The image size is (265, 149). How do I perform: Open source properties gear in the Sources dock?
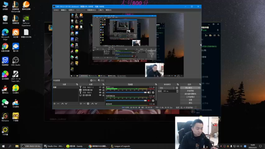88,104
